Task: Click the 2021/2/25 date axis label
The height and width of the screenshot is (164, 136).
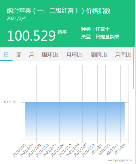Action: click(65, 150)
